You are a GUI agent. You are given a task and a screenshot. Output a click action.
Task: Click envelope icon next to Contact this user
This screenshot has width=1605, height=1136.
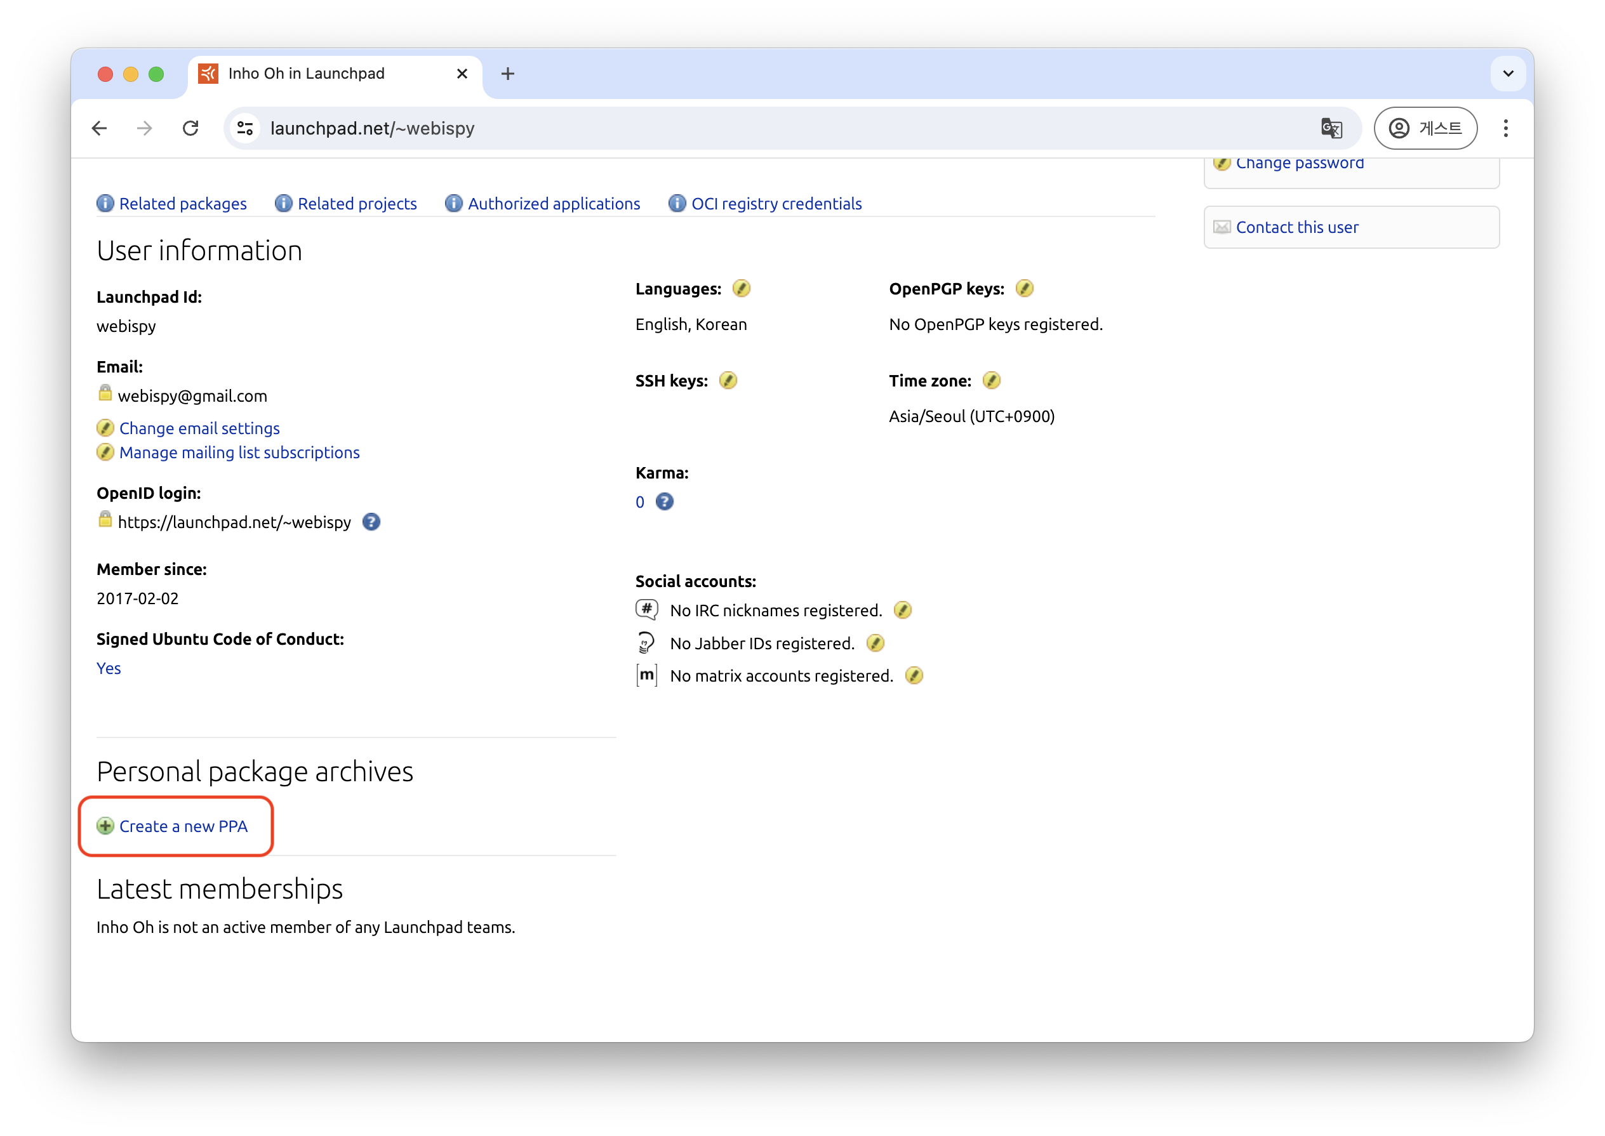1222,227
